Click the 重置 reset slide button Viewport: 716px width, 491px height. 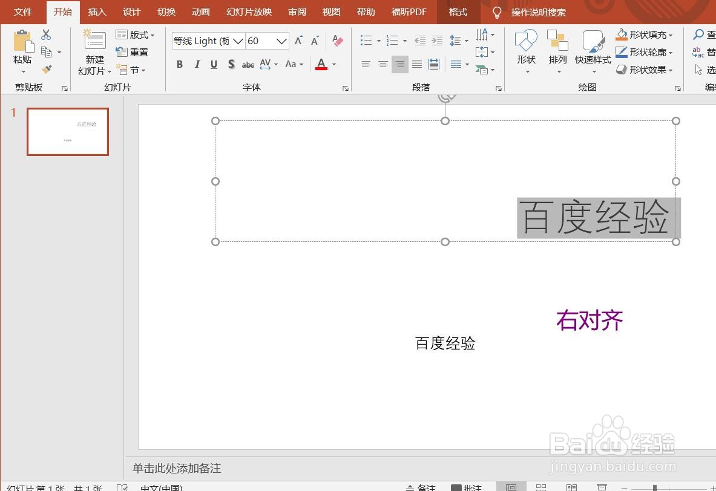[133, 52]
